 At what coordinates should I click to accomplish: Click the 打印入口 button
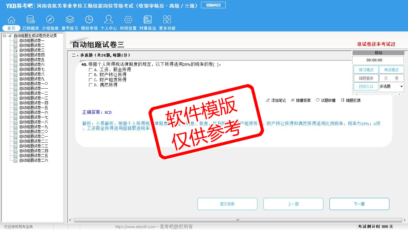coord(366,87)
